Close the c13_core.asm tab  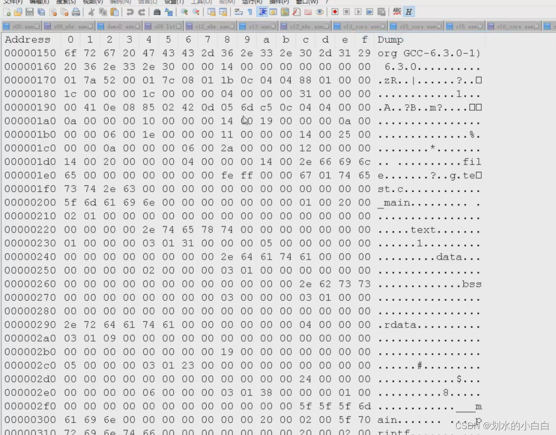pyautogui.click(x=383, y=27)
